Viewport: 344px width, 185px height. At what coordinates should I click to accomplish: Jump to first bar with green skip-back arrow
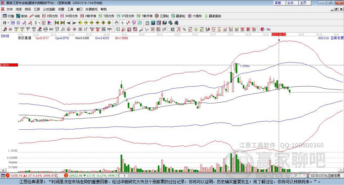(56, 23)
